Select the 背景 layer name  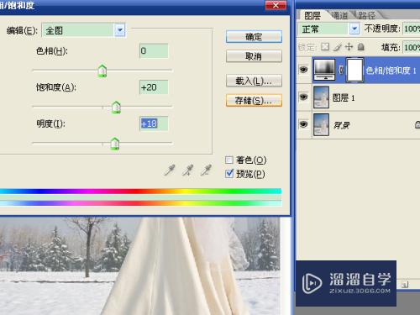[341, 125]
